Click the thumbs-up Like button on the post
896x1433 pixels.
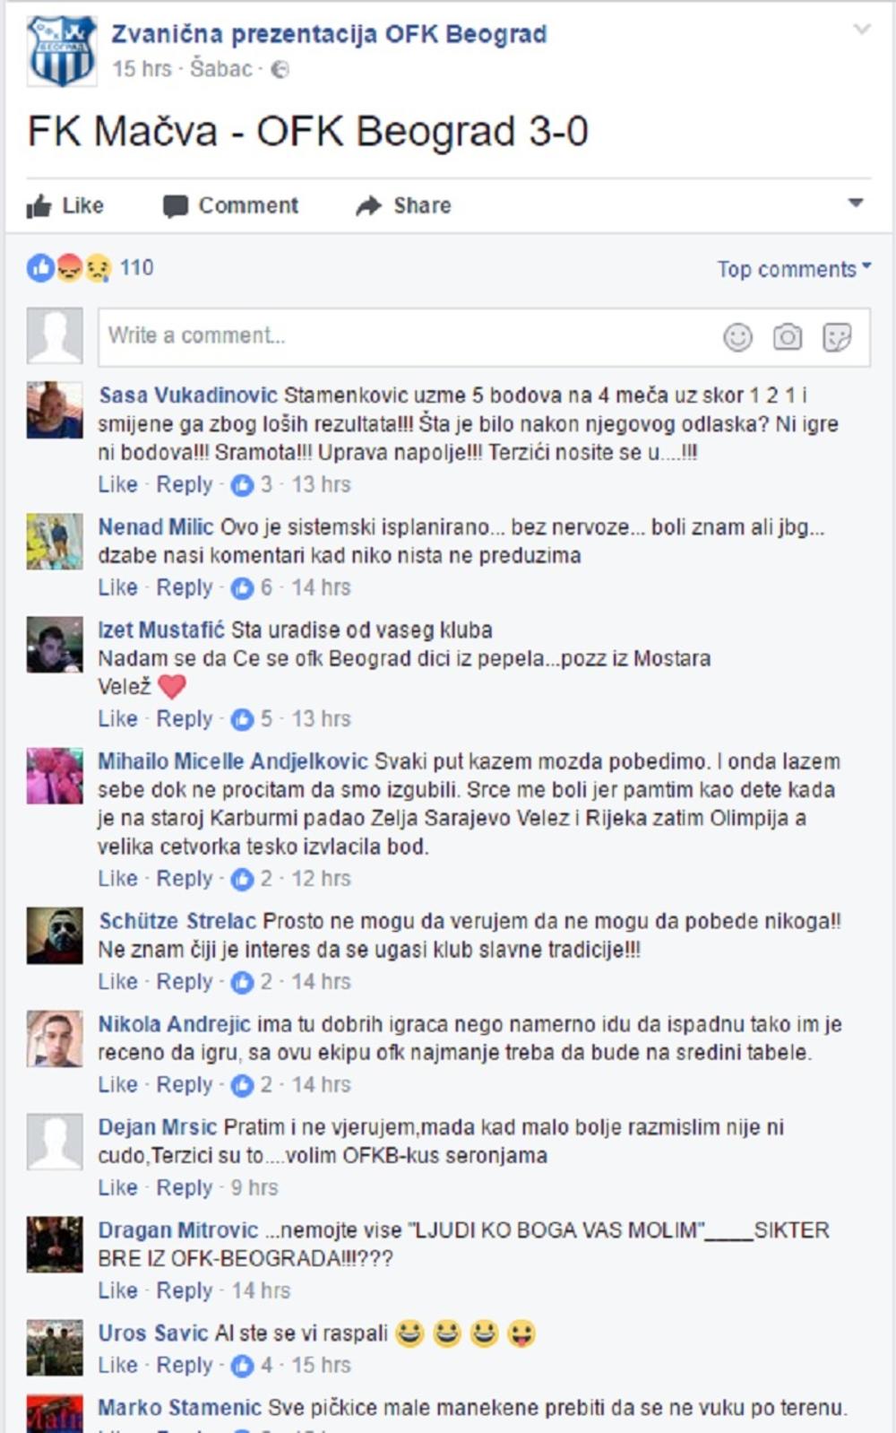click(65, 205)
